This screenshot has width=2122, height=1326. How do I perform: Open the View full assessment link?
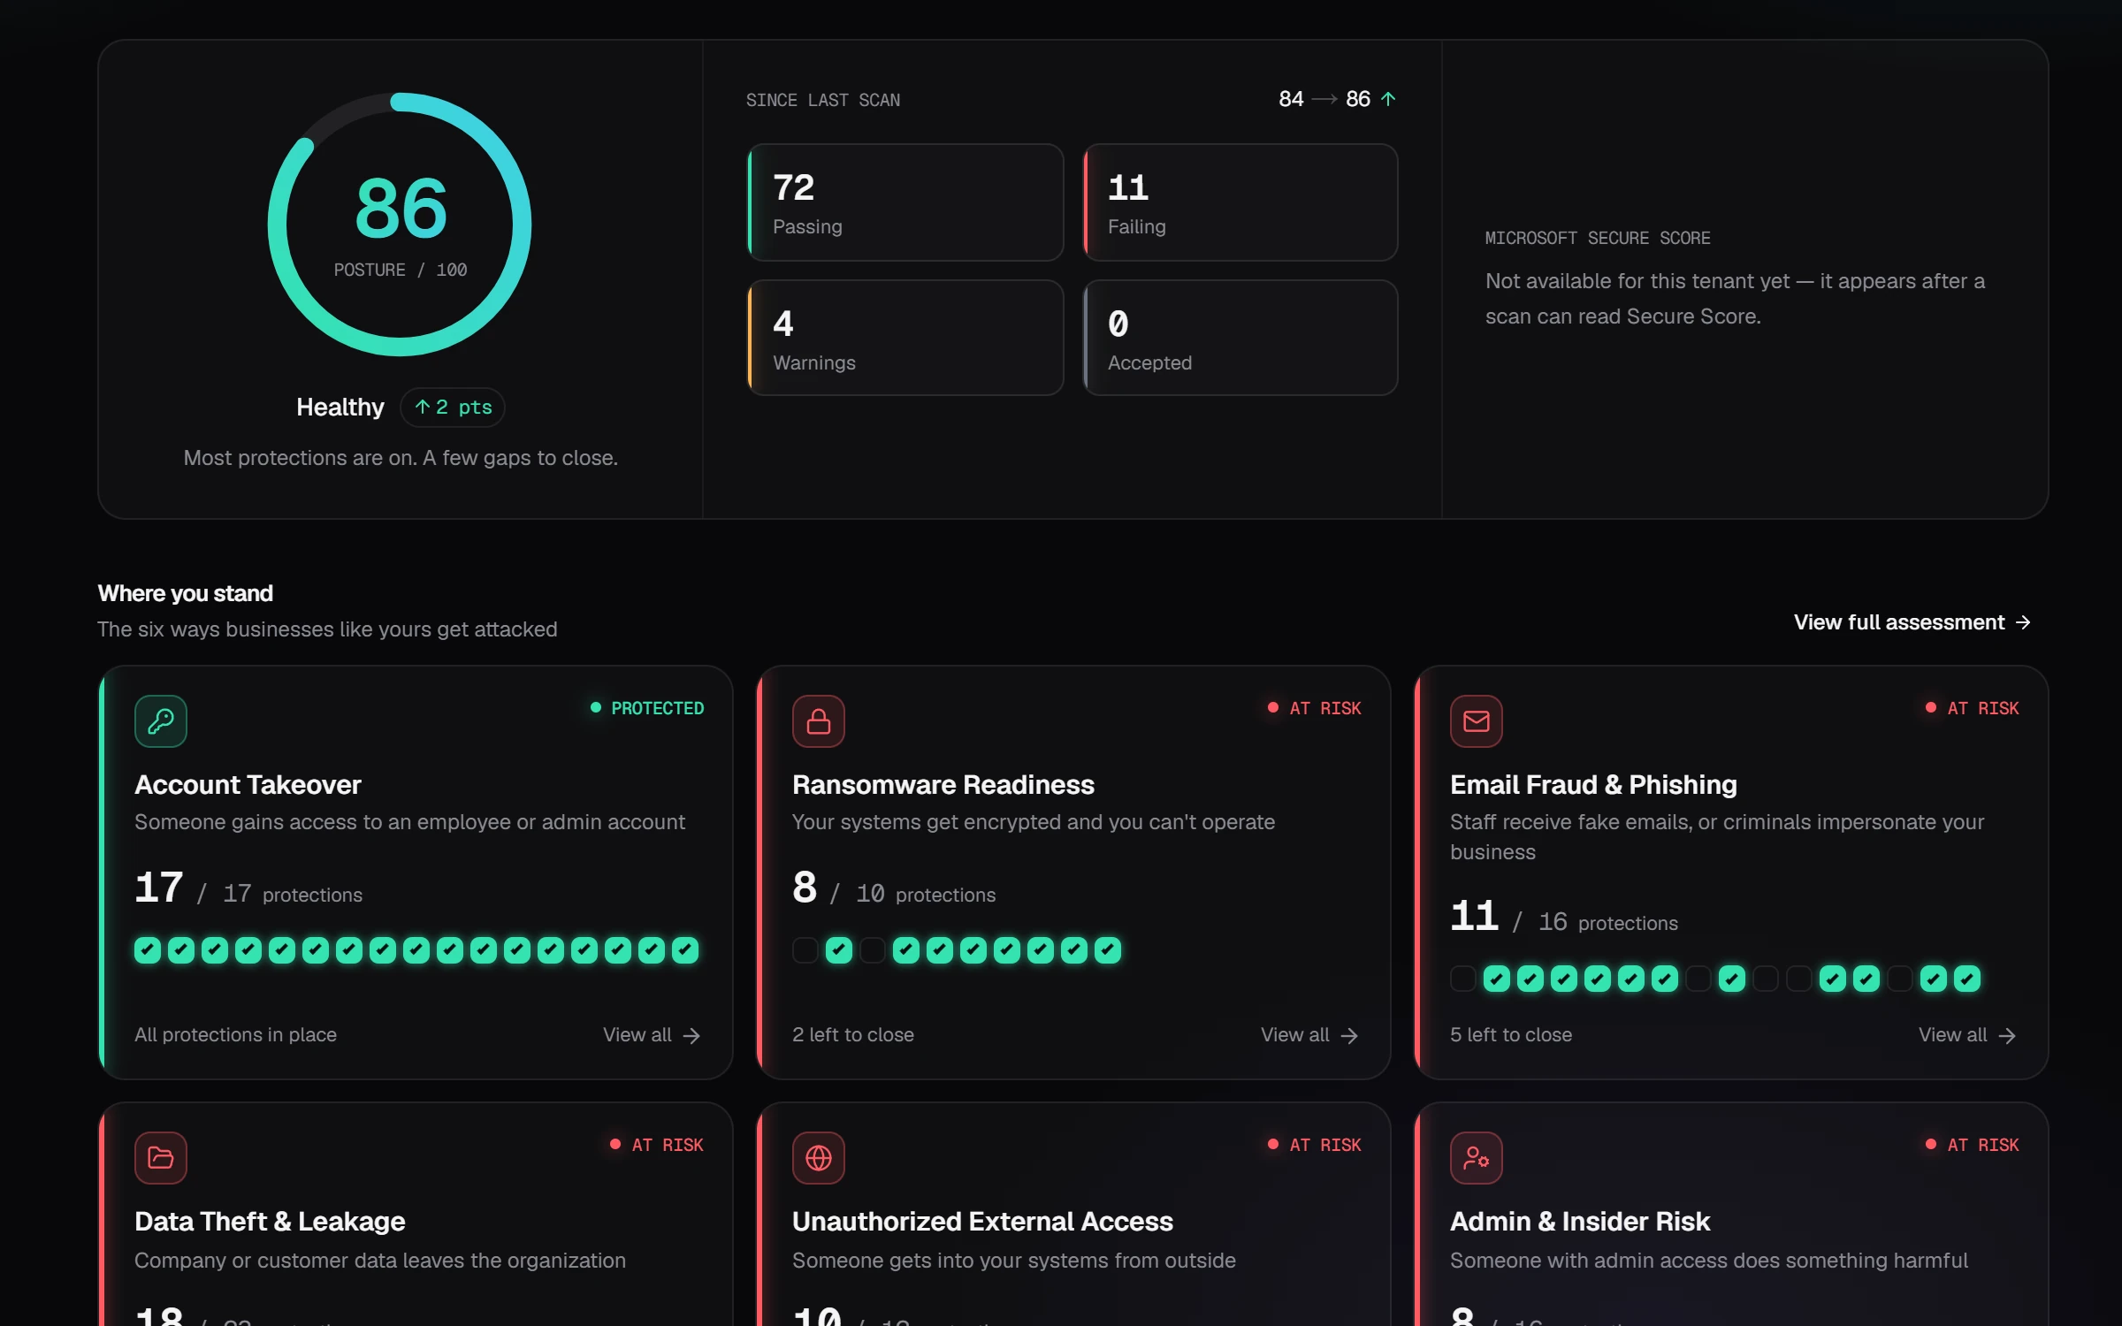point(1912,622)
